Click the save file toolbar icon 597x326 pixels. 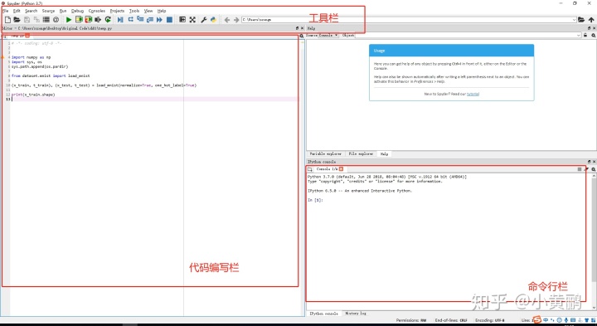(27, 19)
